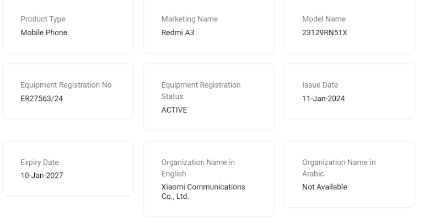Select the Mobile Phone value text
The image size is (424, 223).
point(44,32)
